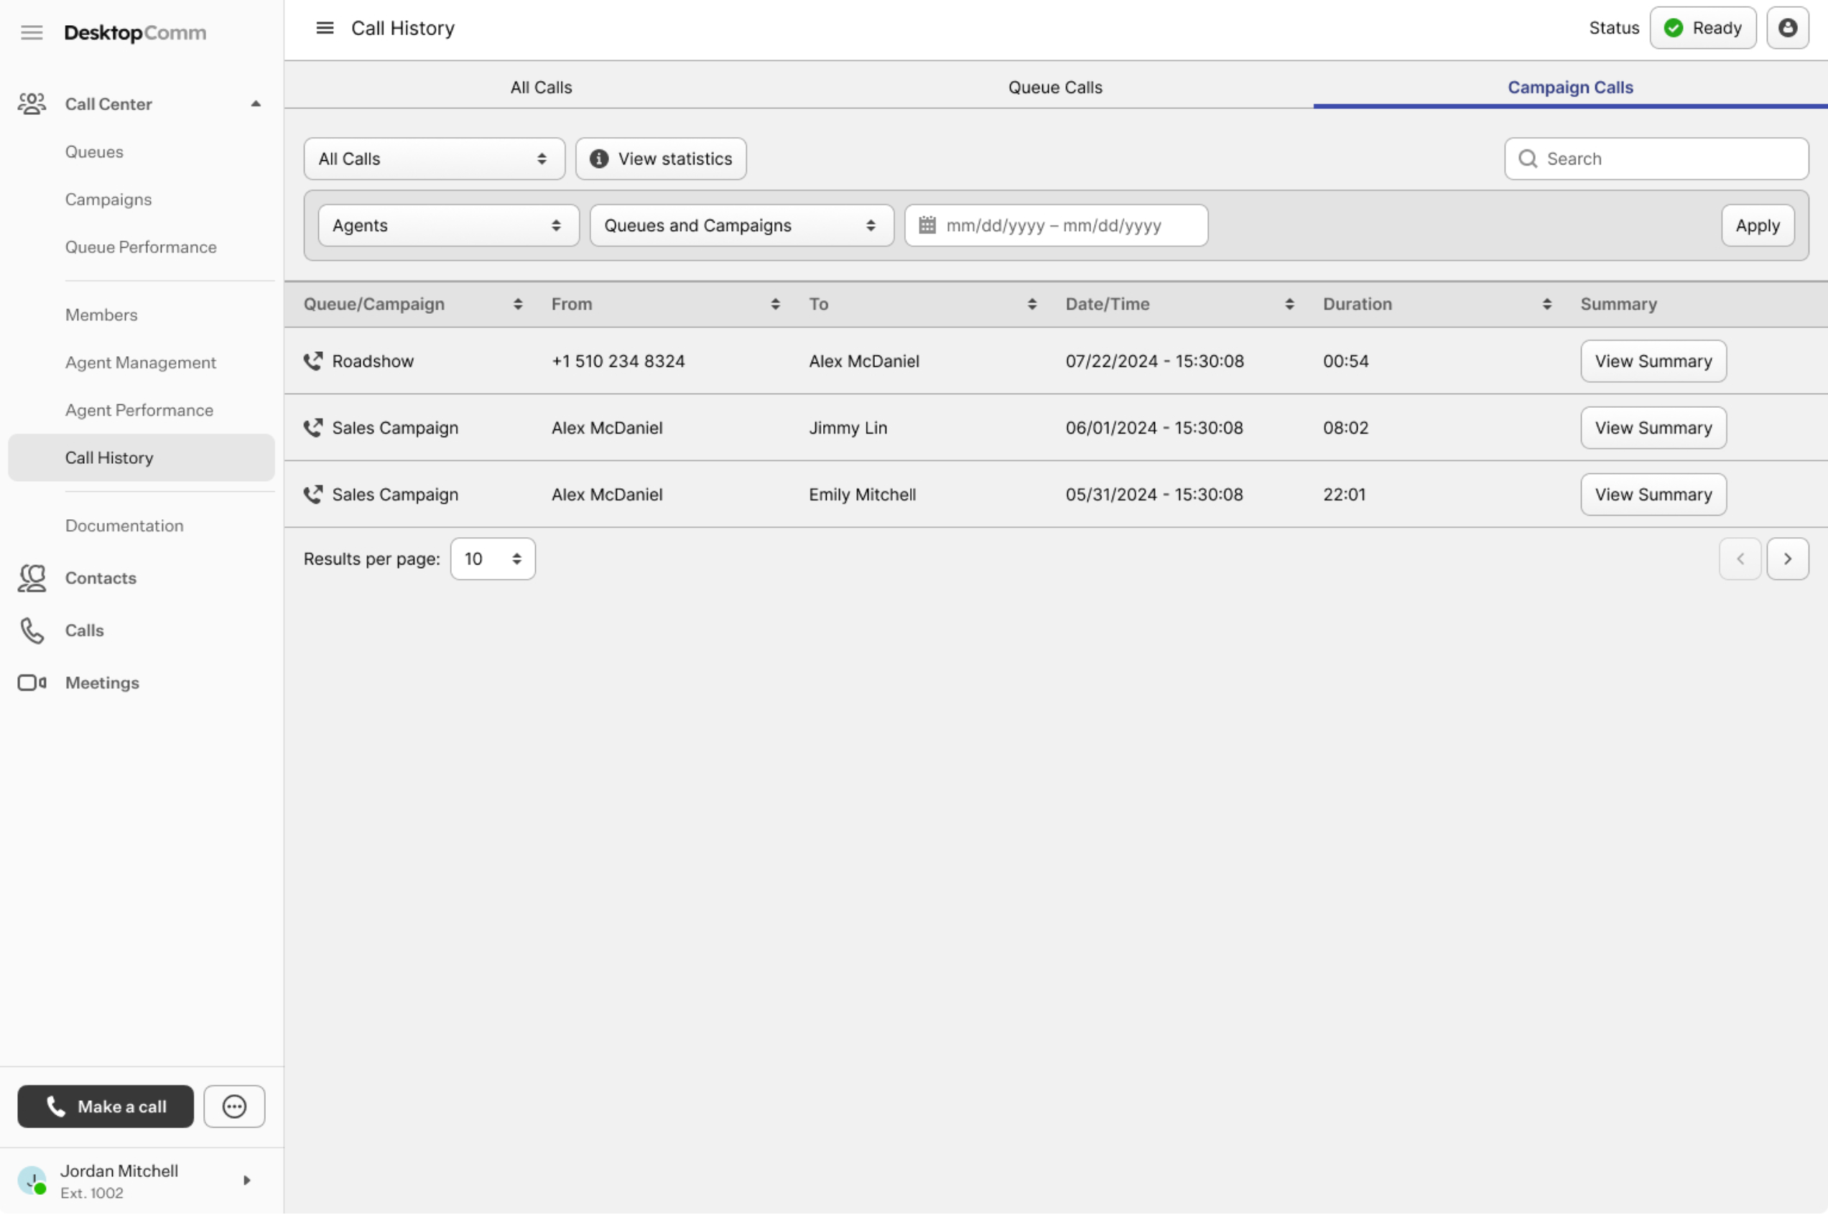Switch to the Queue Calls tab
1828x1215 pixels.
(x=1054, y=88)
